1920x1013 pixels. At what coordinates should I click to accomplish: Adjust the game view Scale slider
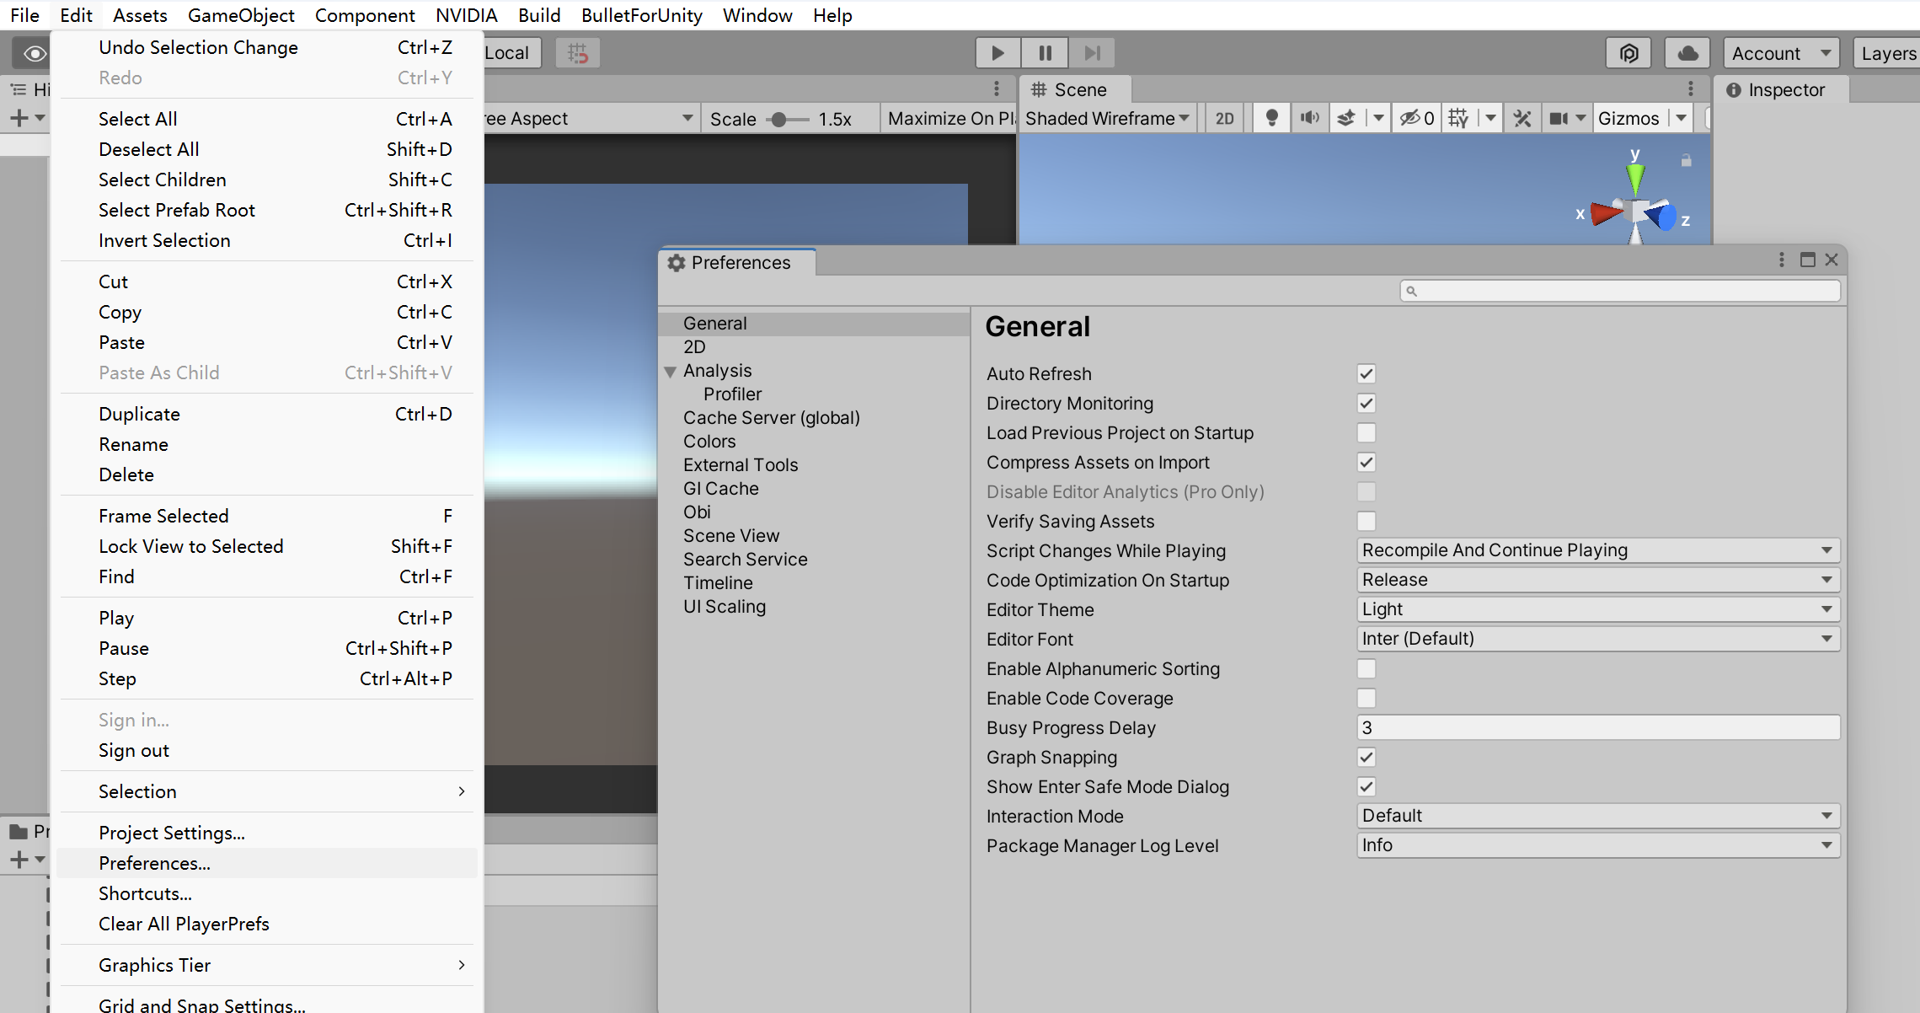click(x=779, y=120)
